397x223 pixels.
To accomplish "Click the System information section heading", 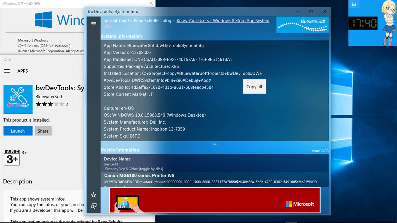I will tap(121, 36).
